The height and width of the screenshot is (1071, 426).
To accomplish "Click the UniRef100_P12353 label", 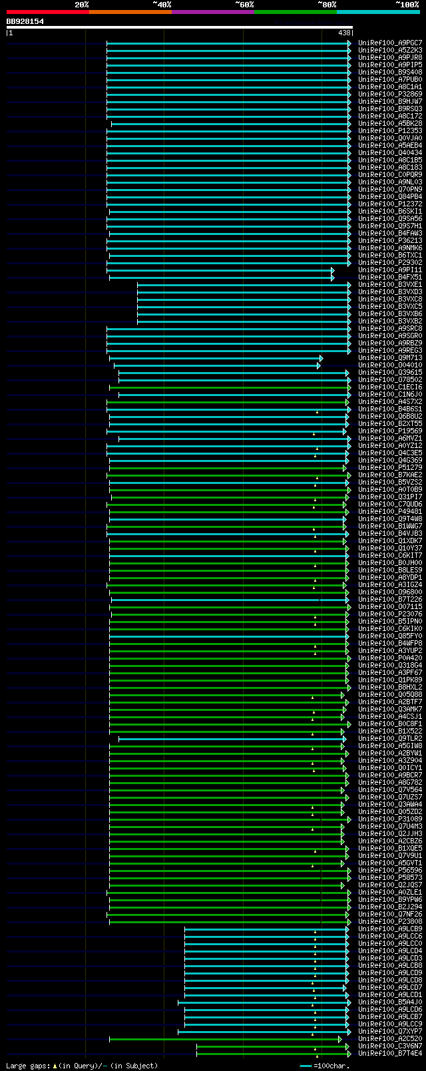I will [390, 131].
